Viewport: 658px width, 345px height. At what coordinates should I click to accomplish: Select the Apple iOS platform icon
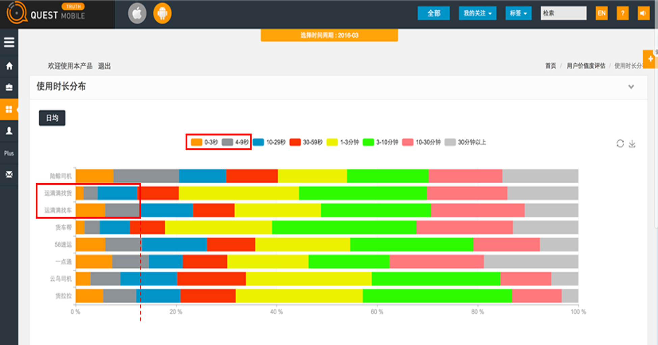[137, 13]
